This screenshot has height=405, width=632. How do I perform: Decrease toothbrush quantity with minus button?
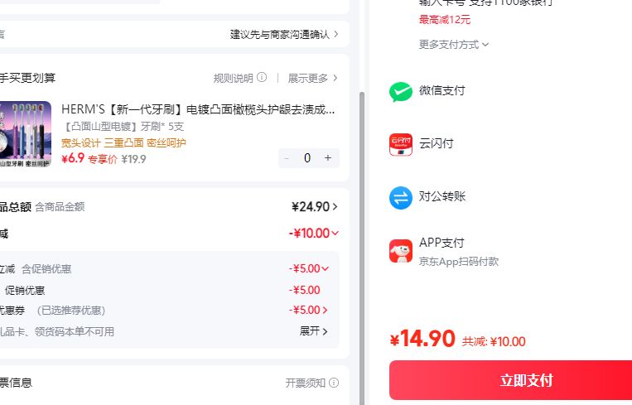[287, 158]
